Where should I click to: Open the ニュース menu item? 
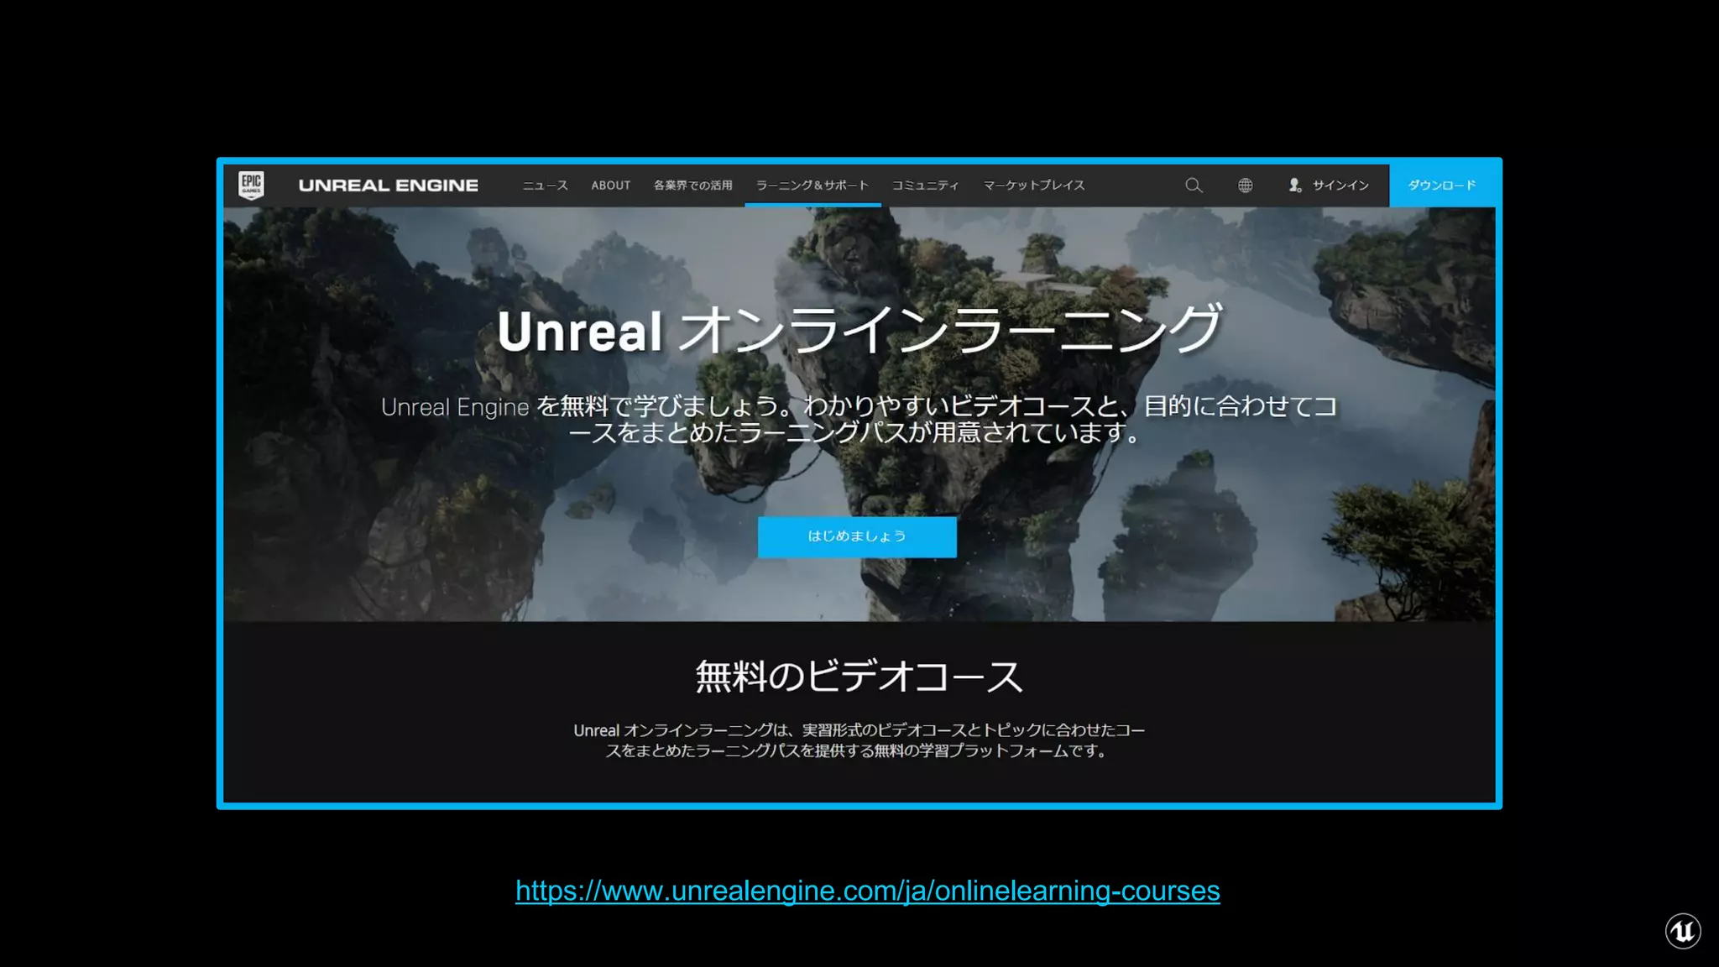coord(546,186)
